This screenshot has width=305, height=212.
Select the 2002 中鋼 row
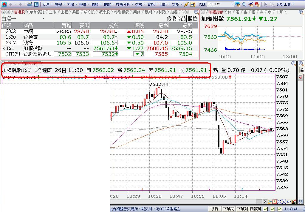[x=99, y=31]
